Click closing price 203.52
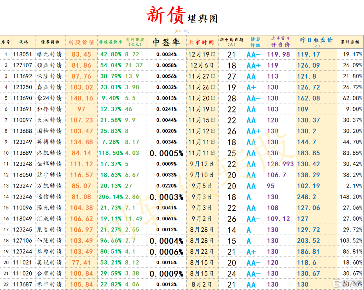 (309, 241)
